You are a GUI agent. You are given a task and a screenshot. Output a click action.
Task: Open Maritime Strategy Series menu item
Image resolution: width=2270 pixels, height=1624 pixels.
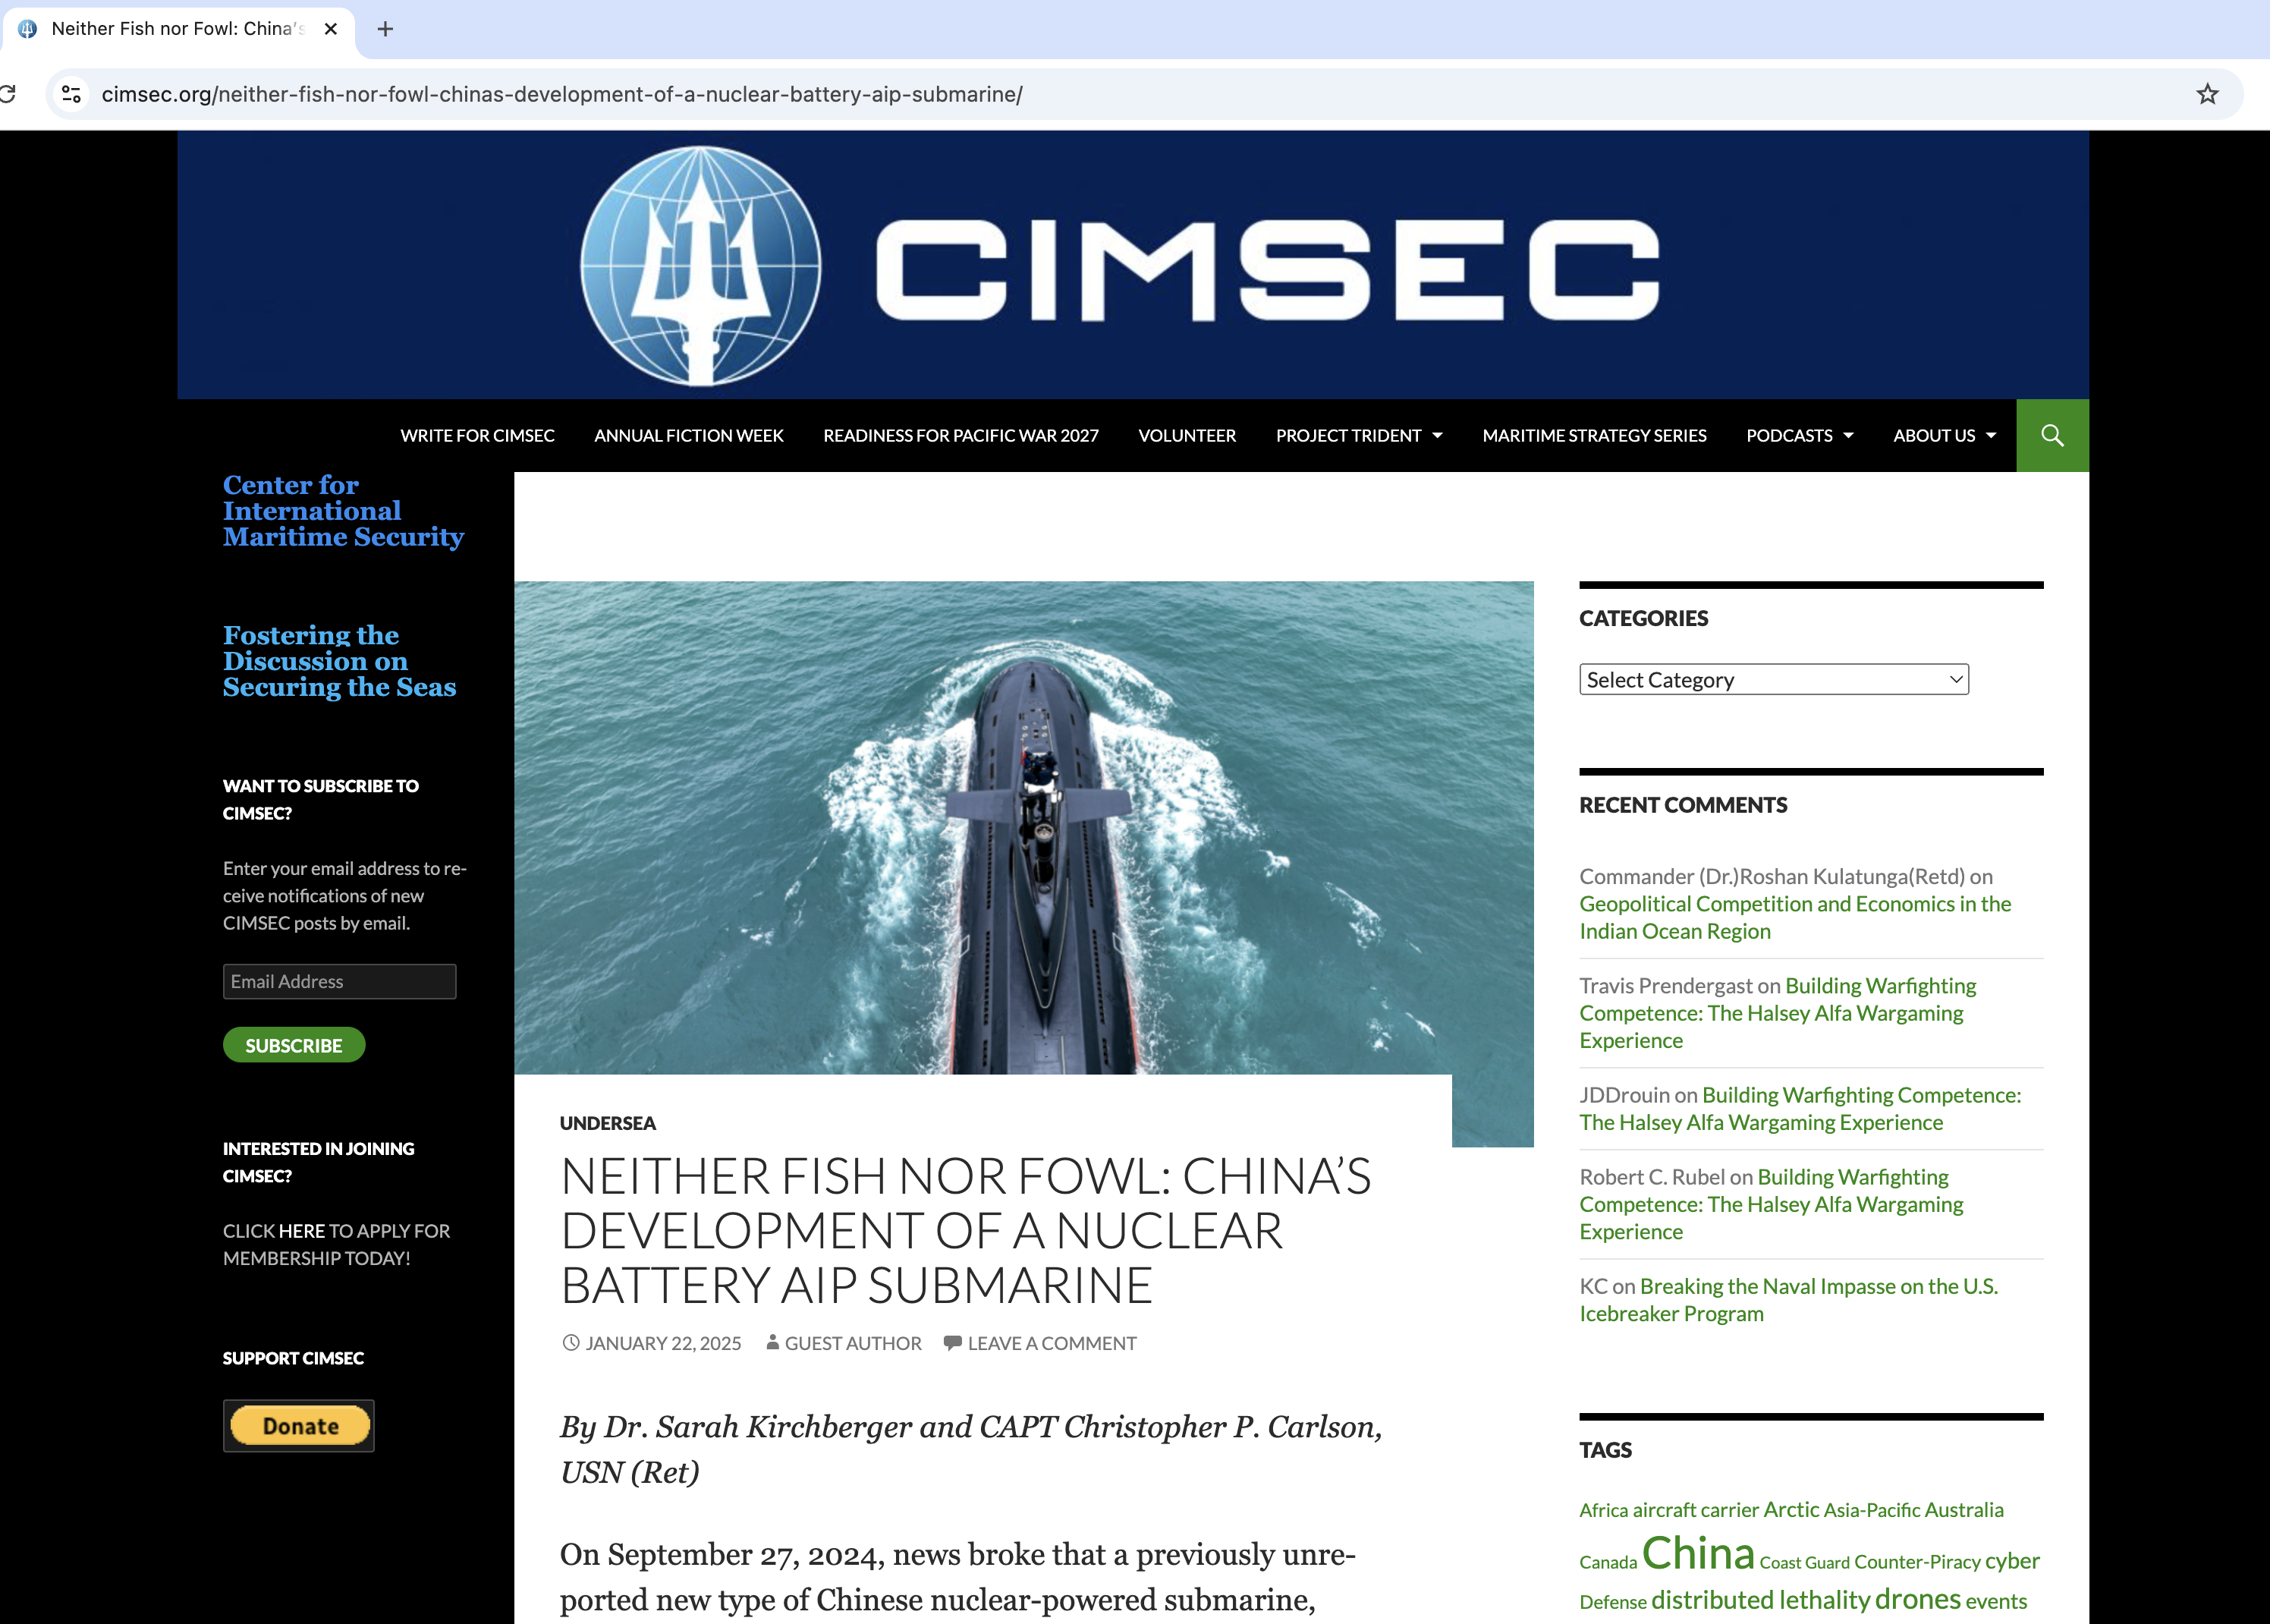pos(1594,435)
